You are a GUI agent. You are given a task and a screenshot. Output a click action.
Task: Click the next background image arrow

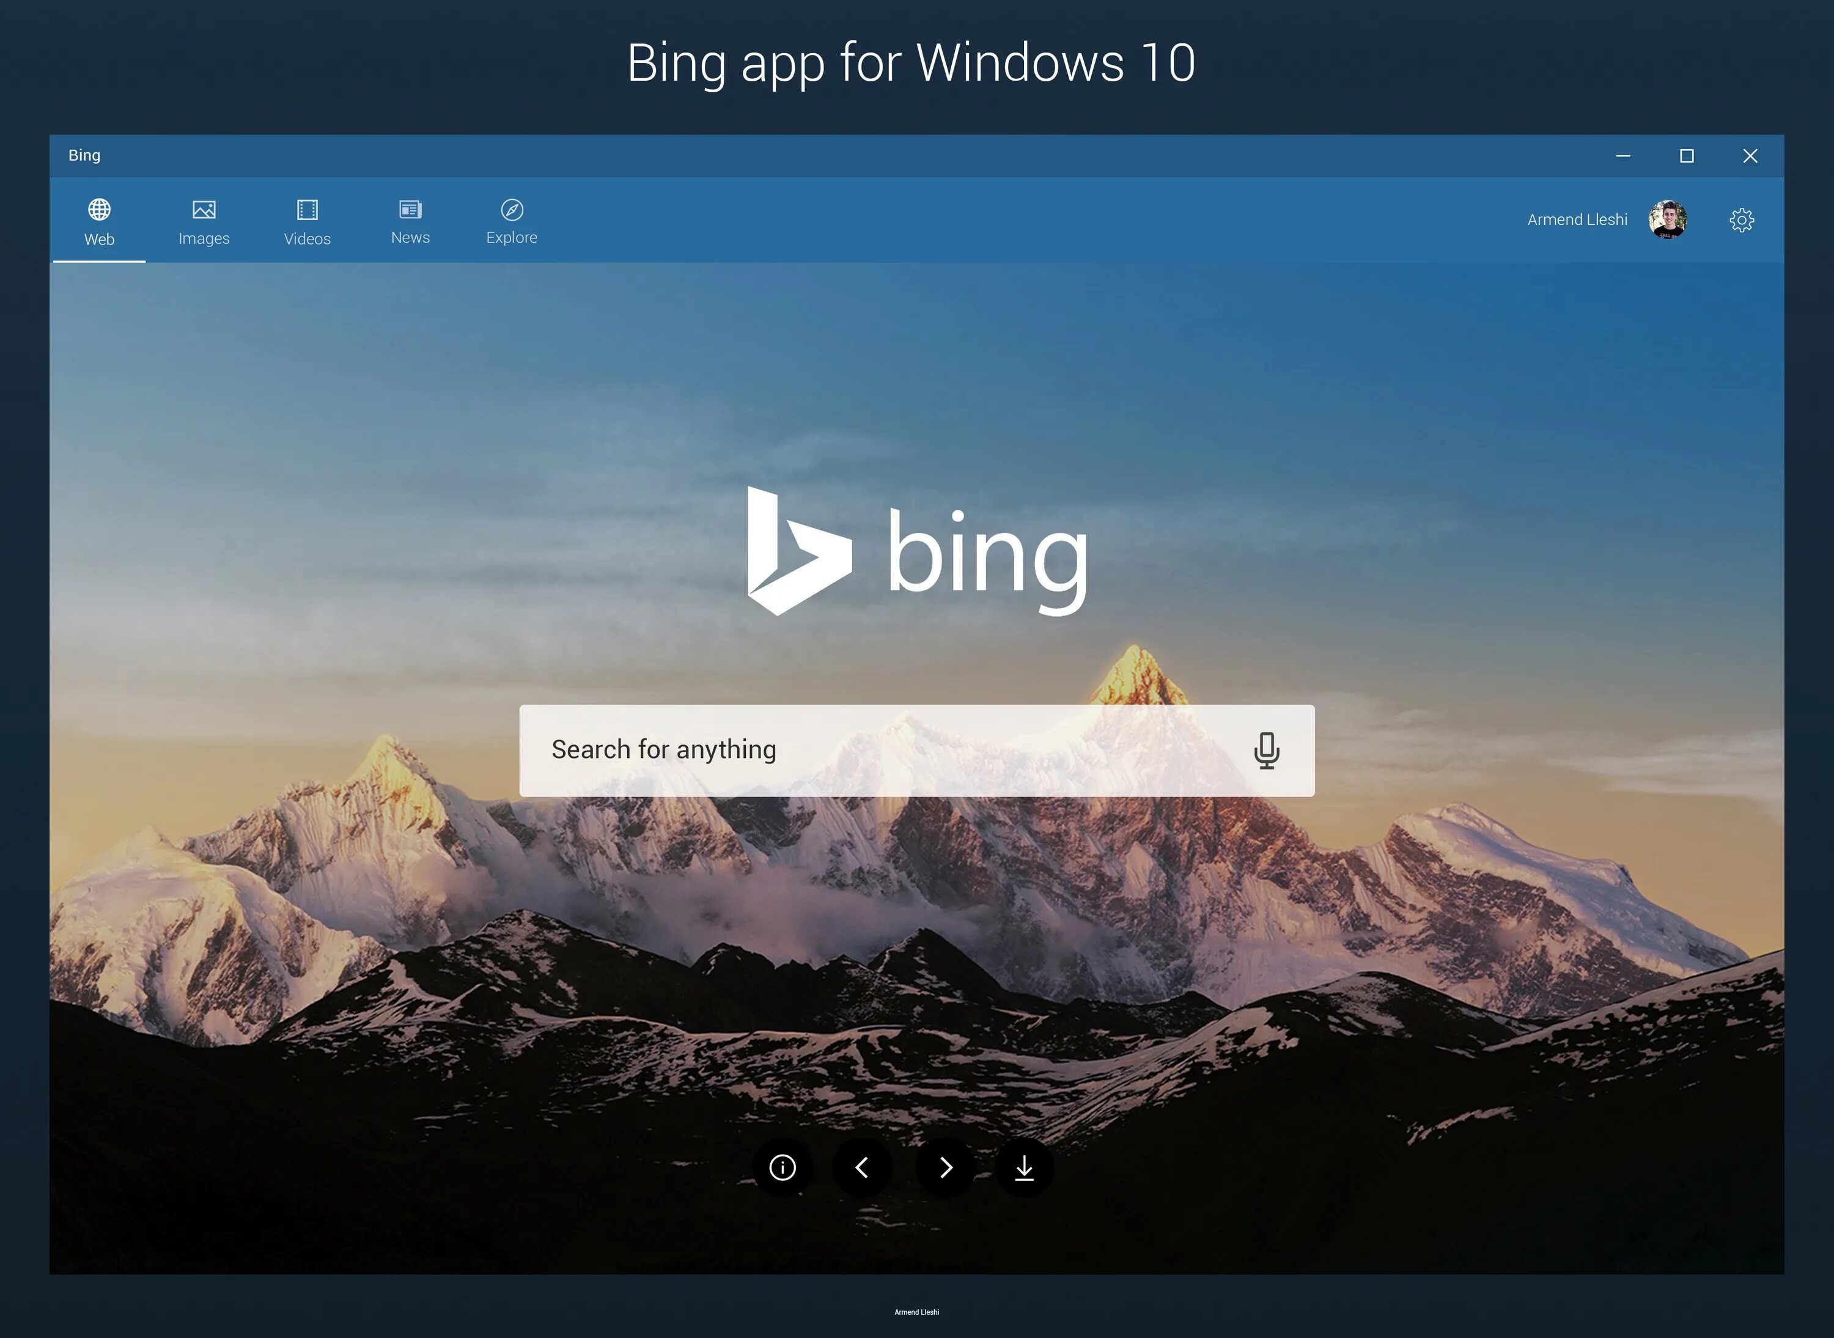[947, 1164]
